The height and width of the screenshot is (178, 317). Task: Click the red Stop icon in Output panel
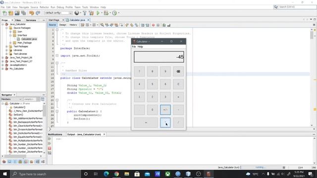pyautogui.click(x=50, y=148)
